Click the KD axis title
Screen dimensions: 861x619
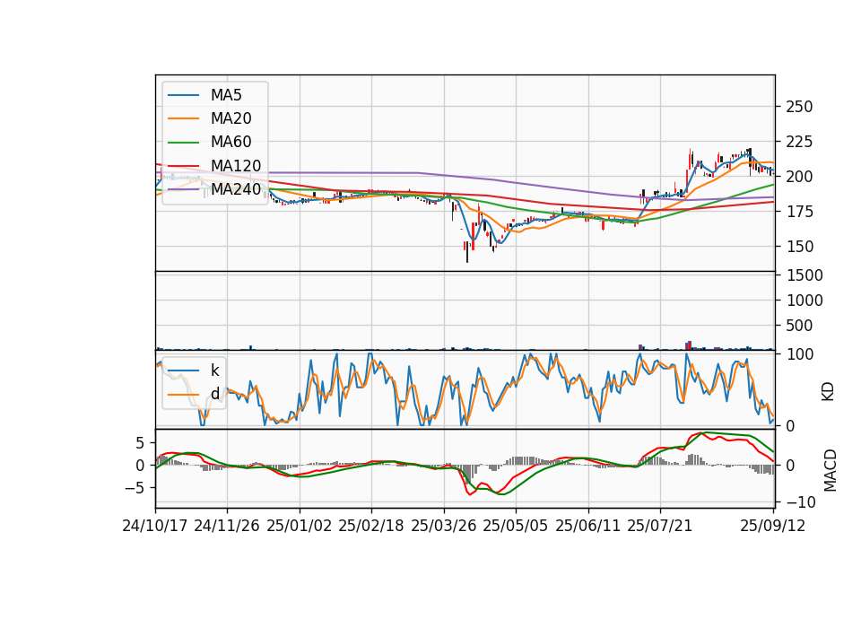pyautogui.click(x=828, y=392)
